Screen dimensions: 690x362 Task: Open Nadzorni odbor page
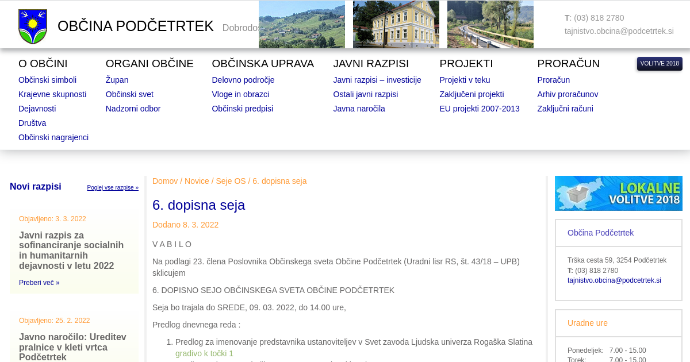point(133,109)
